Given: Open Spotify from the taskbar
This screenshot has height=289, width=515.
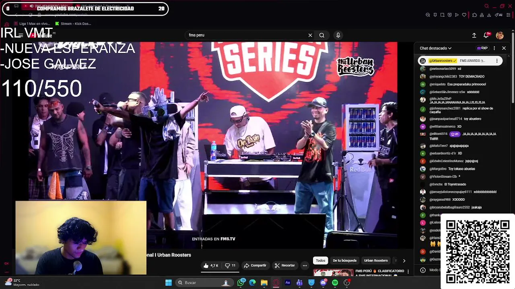Looking at the screenshot, I should coord(335,283).
